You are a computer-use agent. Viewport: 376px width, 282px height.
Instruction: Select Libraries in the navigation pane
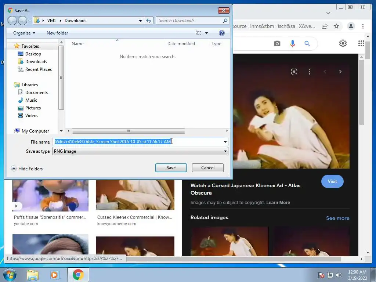point(29,85)
